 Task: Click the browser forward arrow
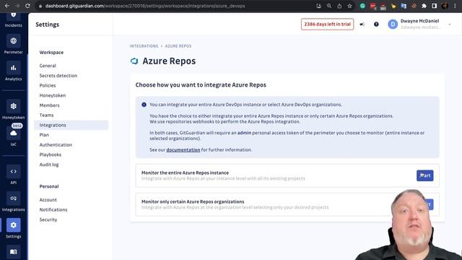click(17, 6)
